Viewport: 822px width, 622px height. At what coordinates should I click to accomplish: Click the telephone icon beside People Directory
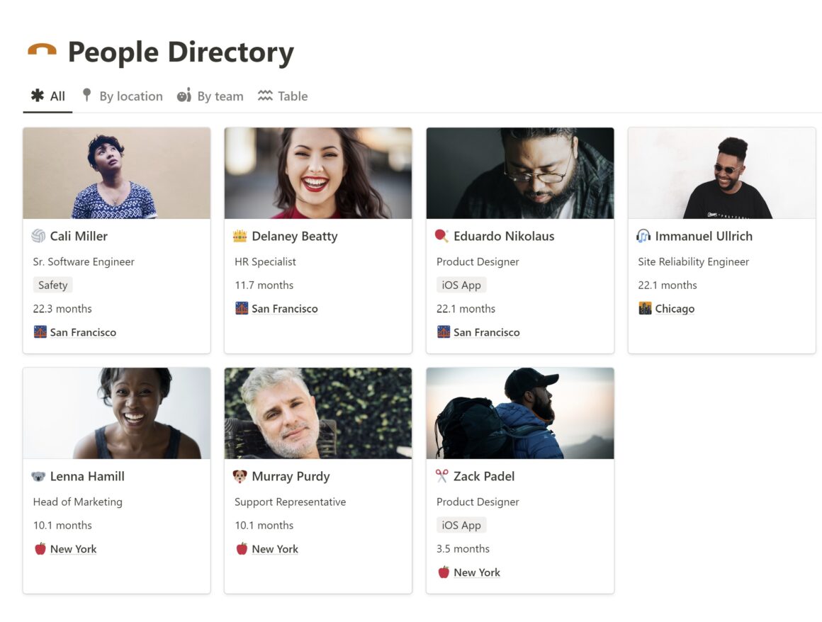[x=42, y=50]
